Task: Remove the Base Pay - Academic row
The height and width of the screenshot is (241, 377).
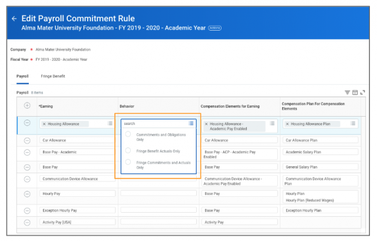Action: [x=27, y=152]
